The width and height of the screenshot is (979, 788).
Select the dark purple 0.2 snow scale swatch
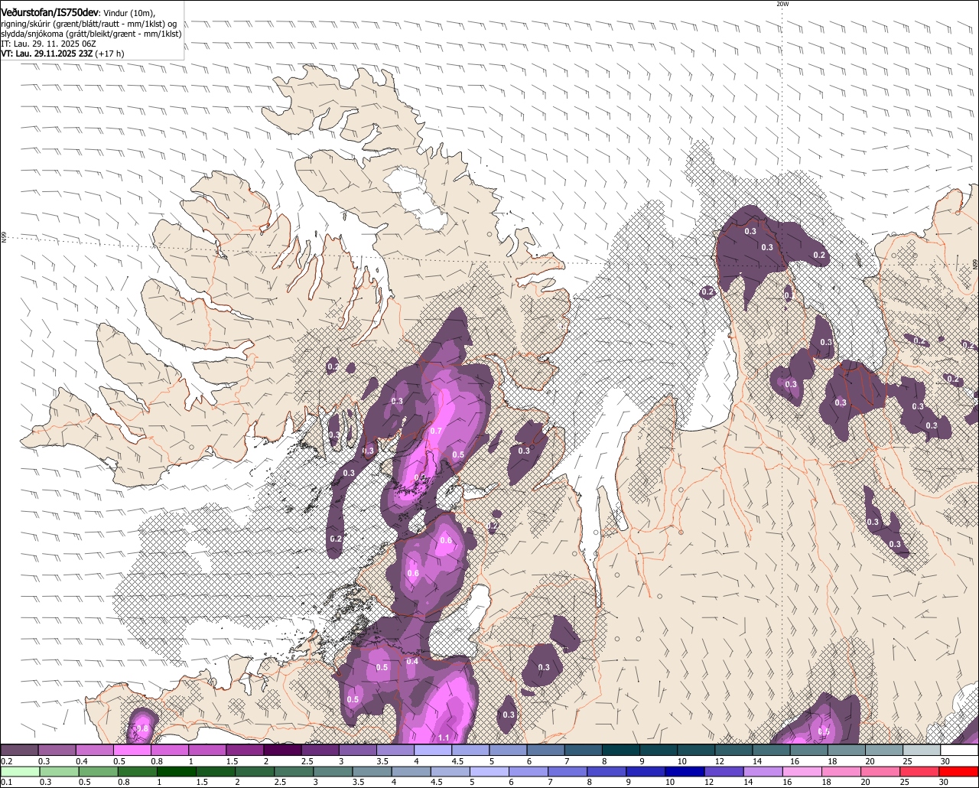(x=19, y=751)
